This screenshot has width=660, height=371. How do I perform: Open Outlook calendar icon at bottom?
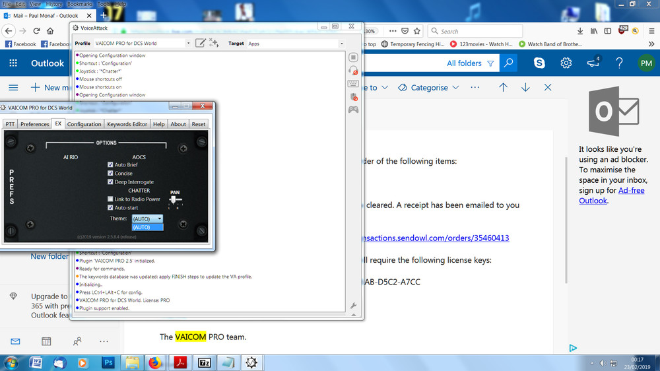[x=46, y=341]
